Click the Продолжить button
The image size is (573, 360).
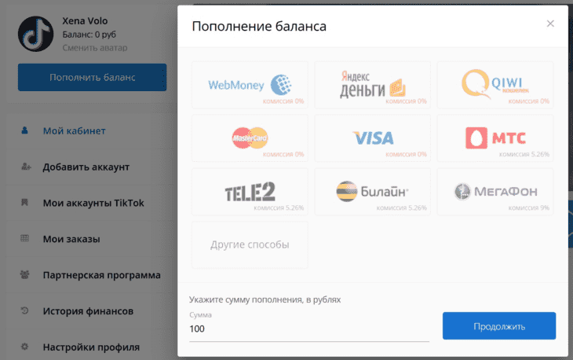click(x=499, y=326)
